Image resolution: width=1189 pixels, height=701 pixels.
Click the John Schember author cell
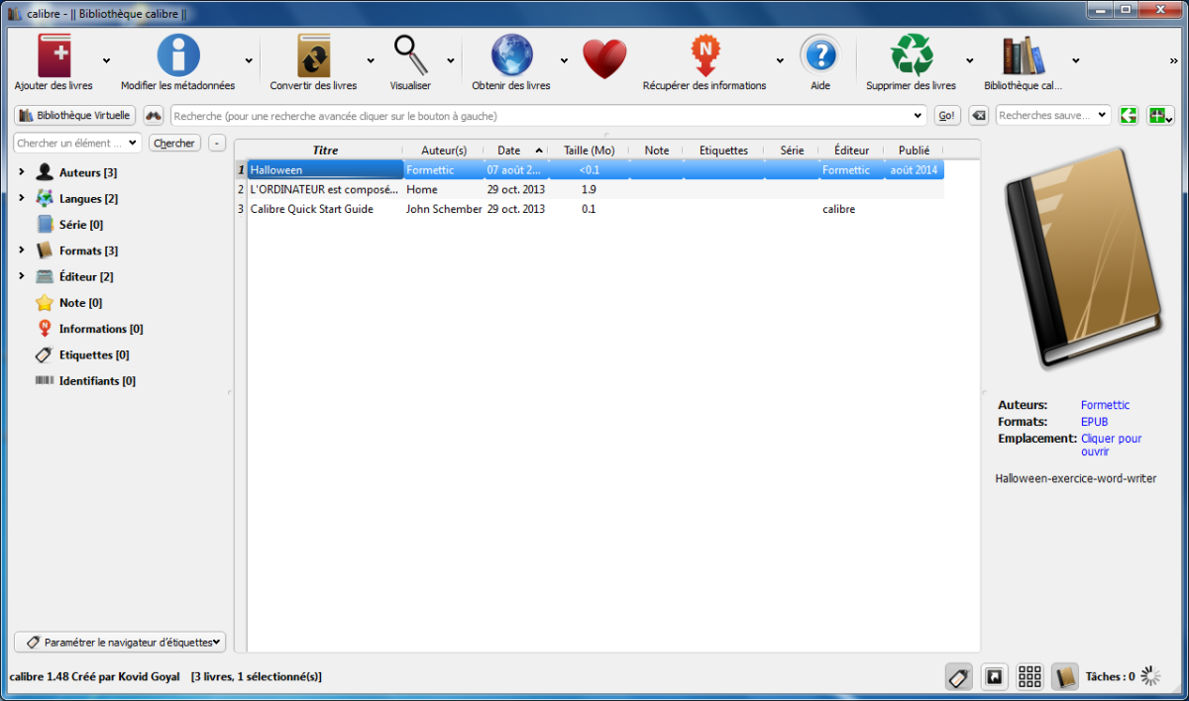(x=444, y=209)
